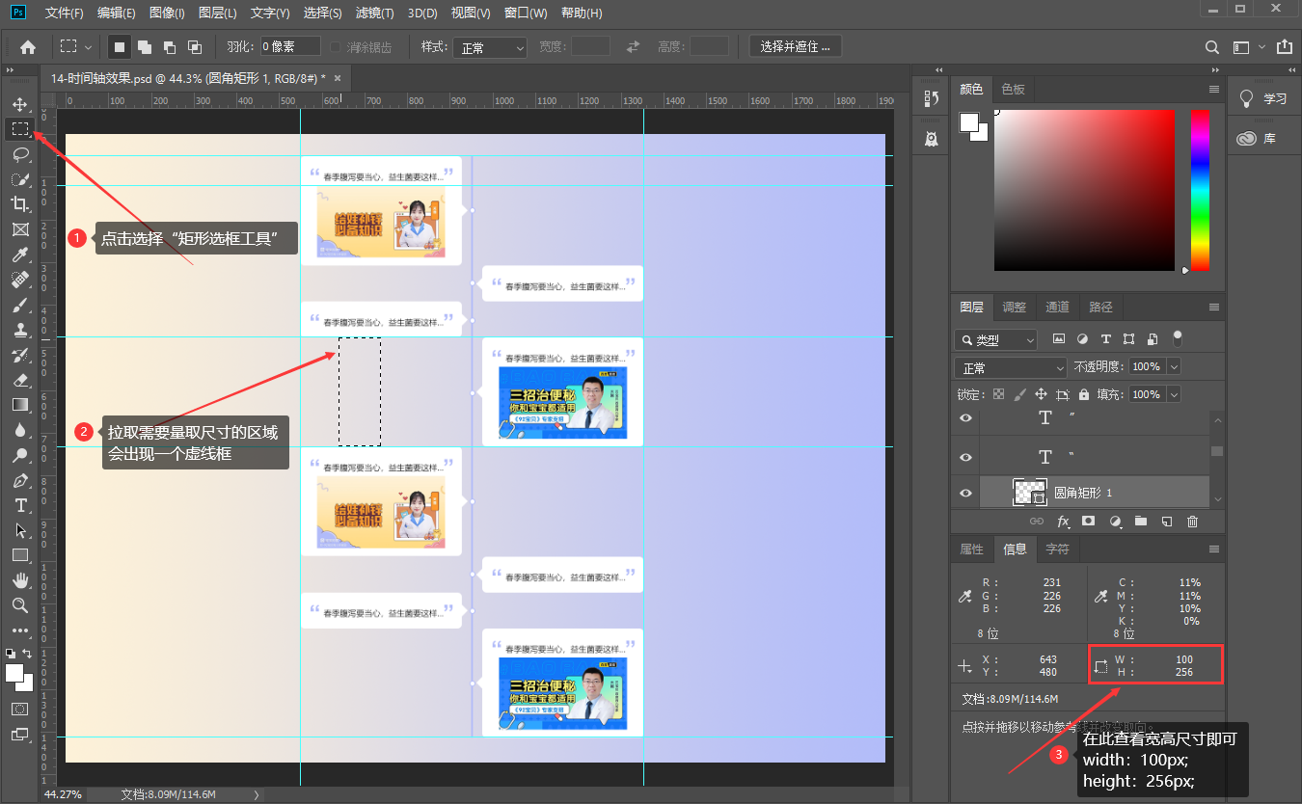Select the Move tool

[x=19, y=104]
